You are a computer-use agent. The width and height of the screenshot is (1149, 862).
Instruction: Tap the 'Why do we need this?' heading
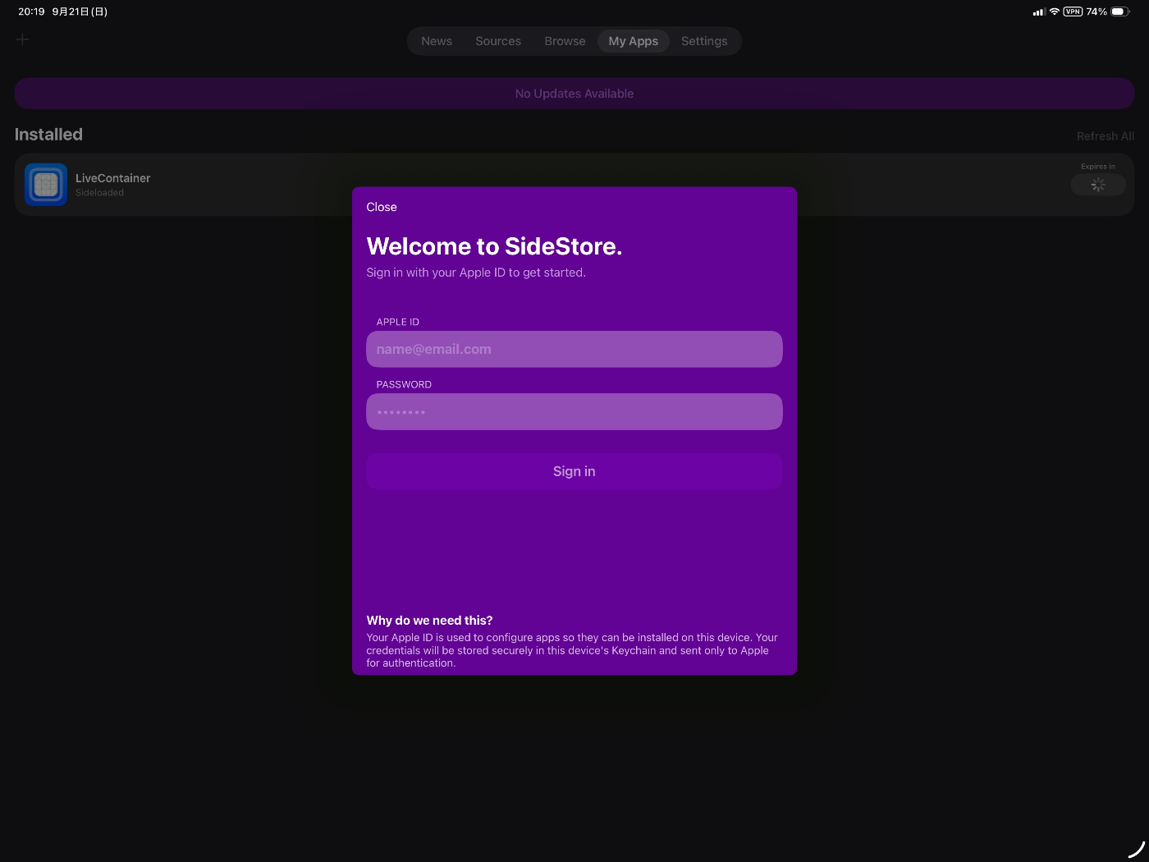coord(429,621)
